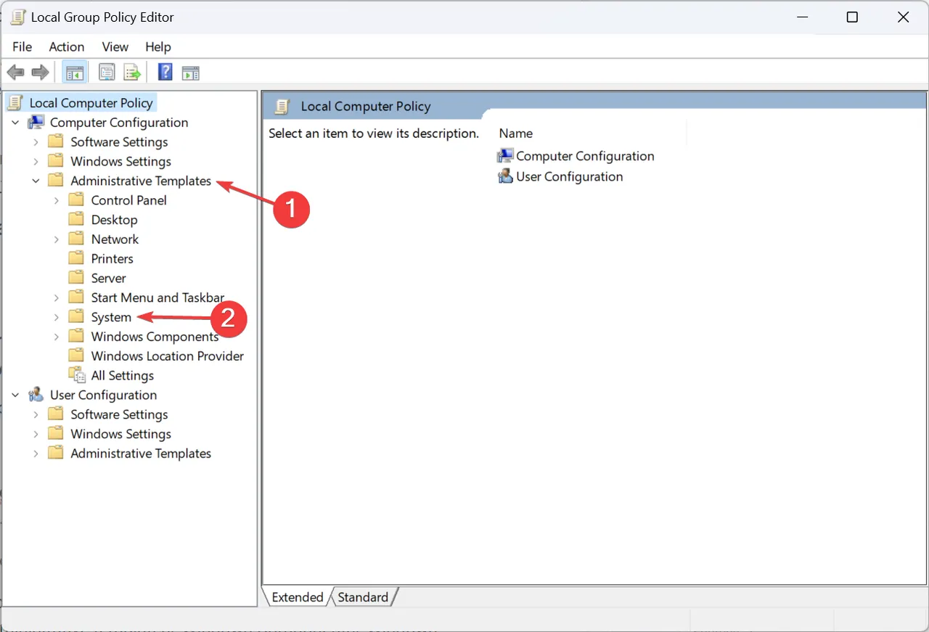Image resolution: width=929 pixels, height=632 pixels.
Task: Select Computer Configuration label in right pane
Action: [x=585, y=156]
